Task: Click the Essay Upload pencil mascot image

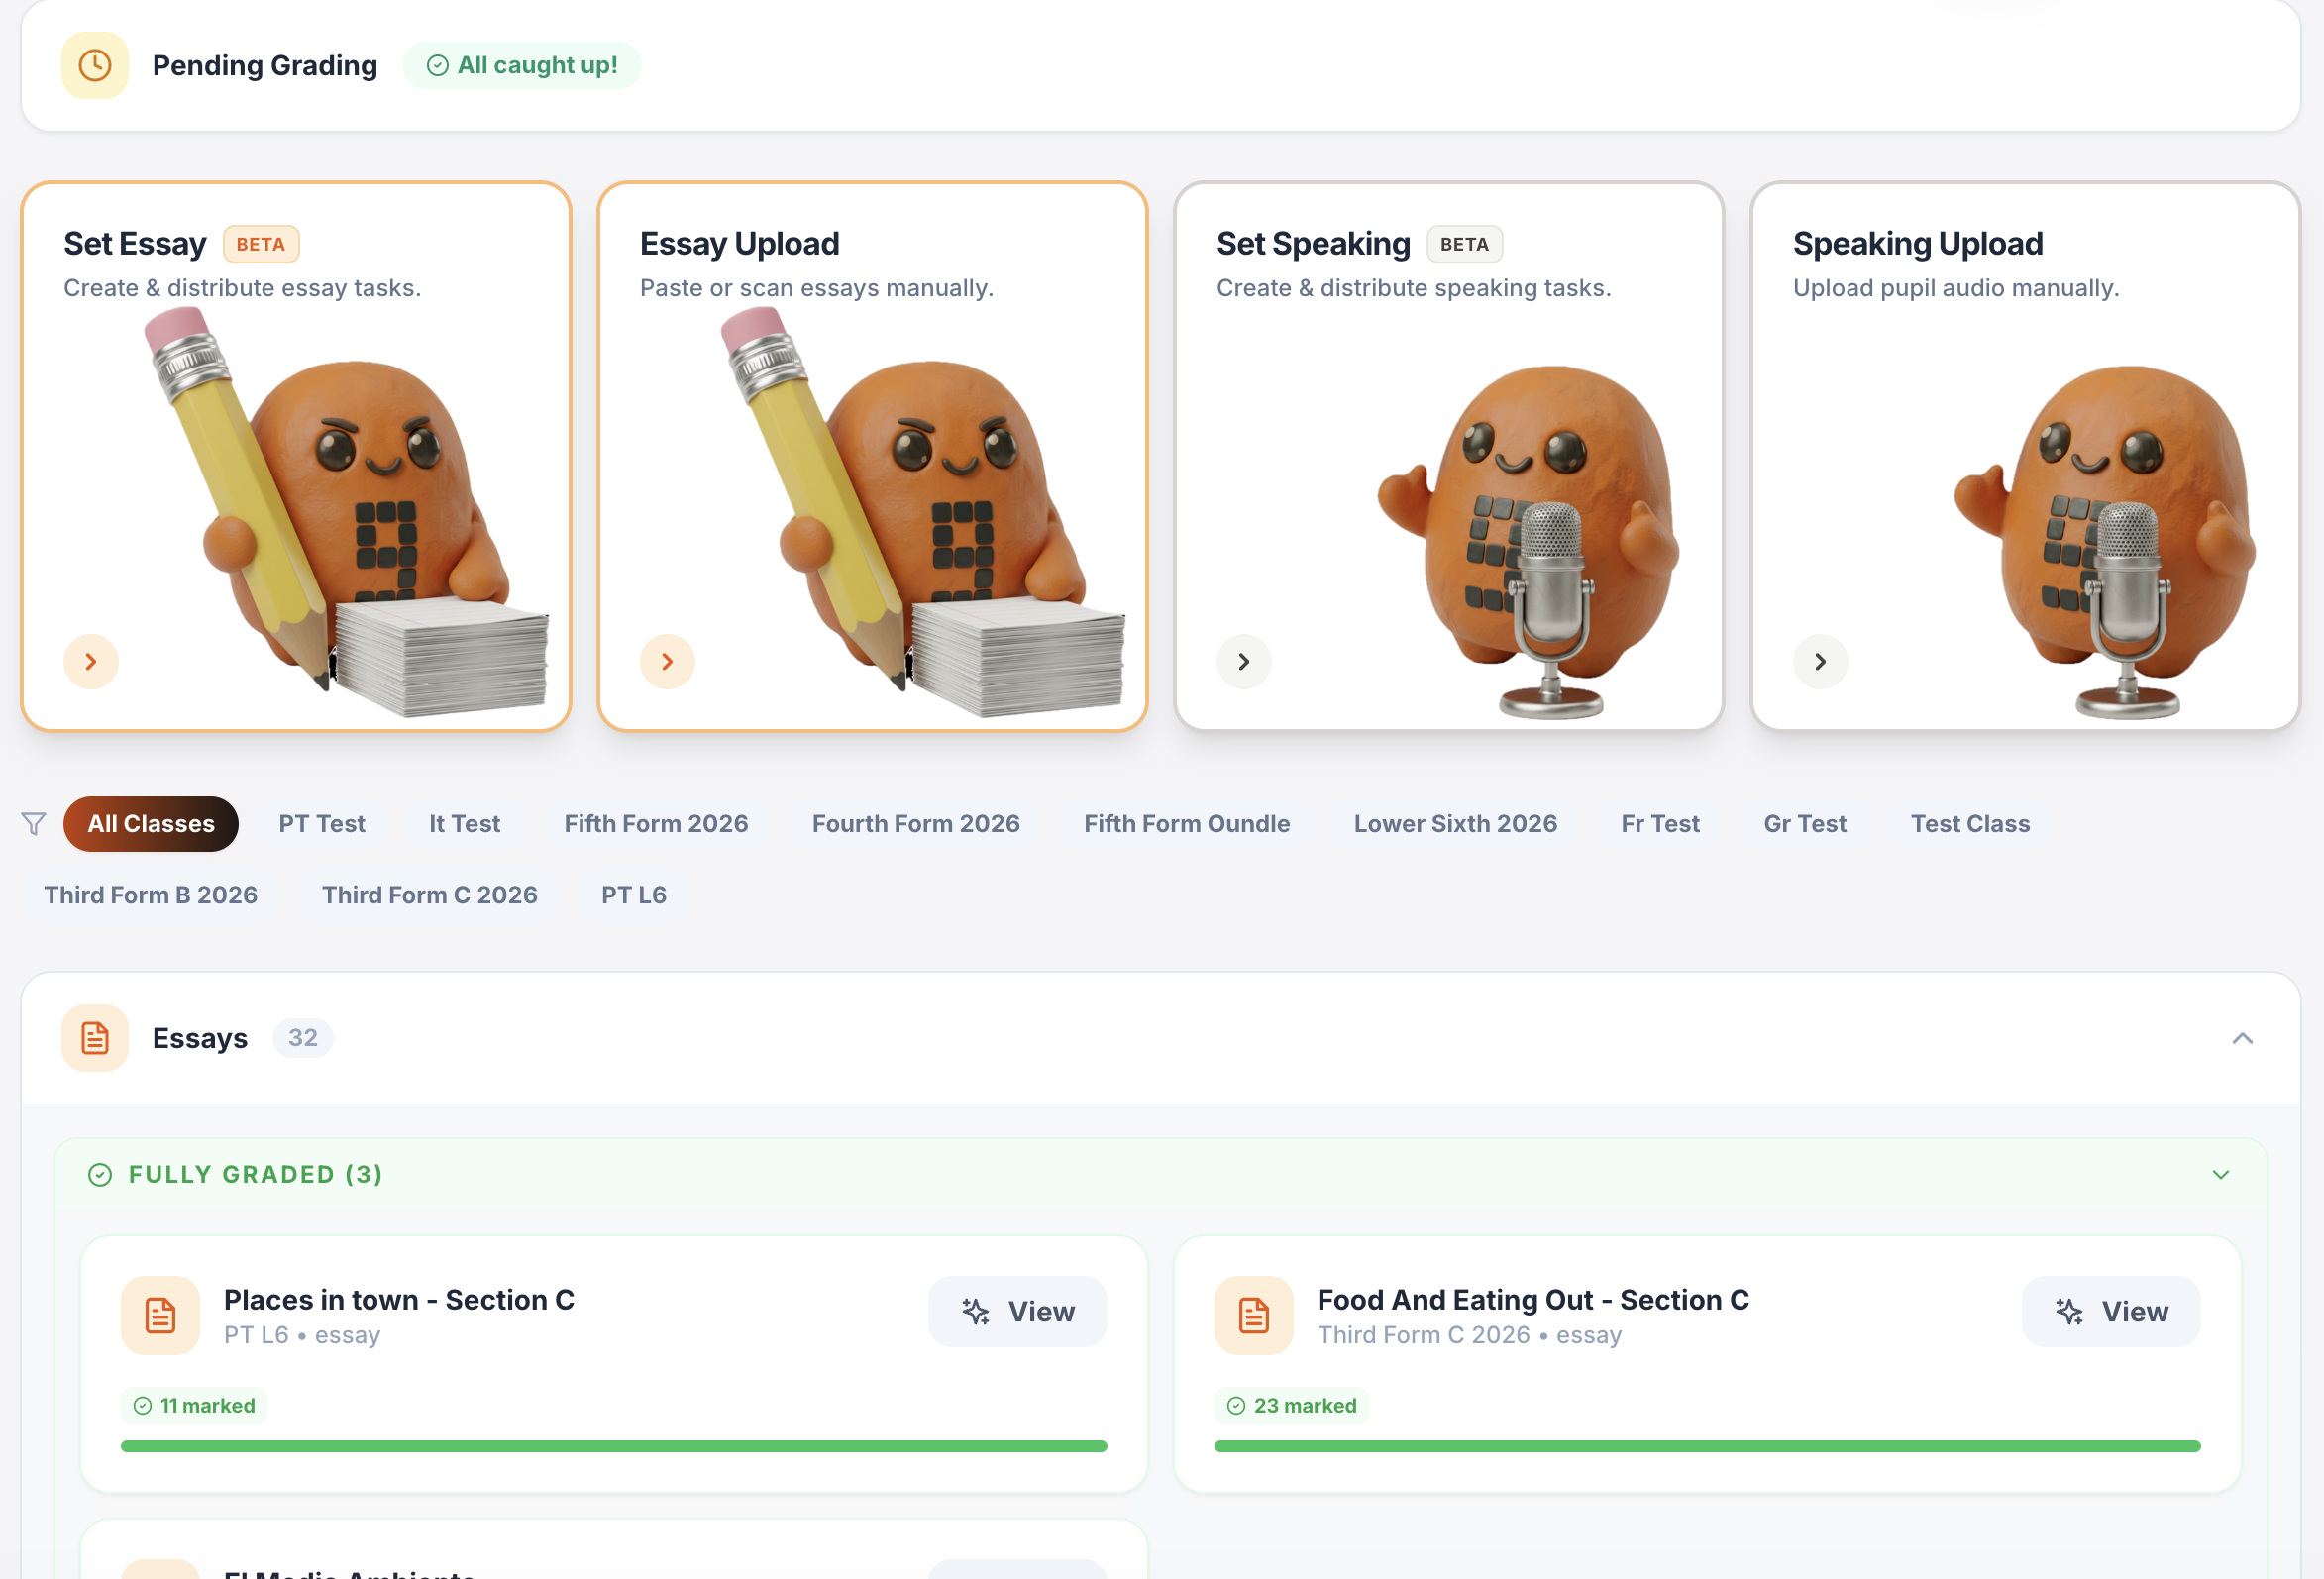Action: click(x=925, y=512)
